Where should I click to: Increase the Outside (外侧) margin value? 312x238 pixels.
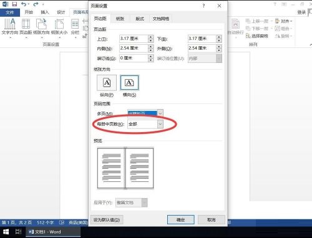219,47
